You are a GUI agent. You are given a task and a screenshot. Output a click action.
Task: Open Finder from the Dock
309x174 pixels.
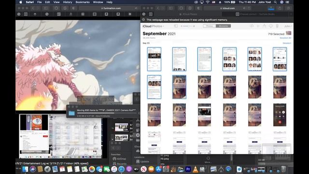(25, 169)
